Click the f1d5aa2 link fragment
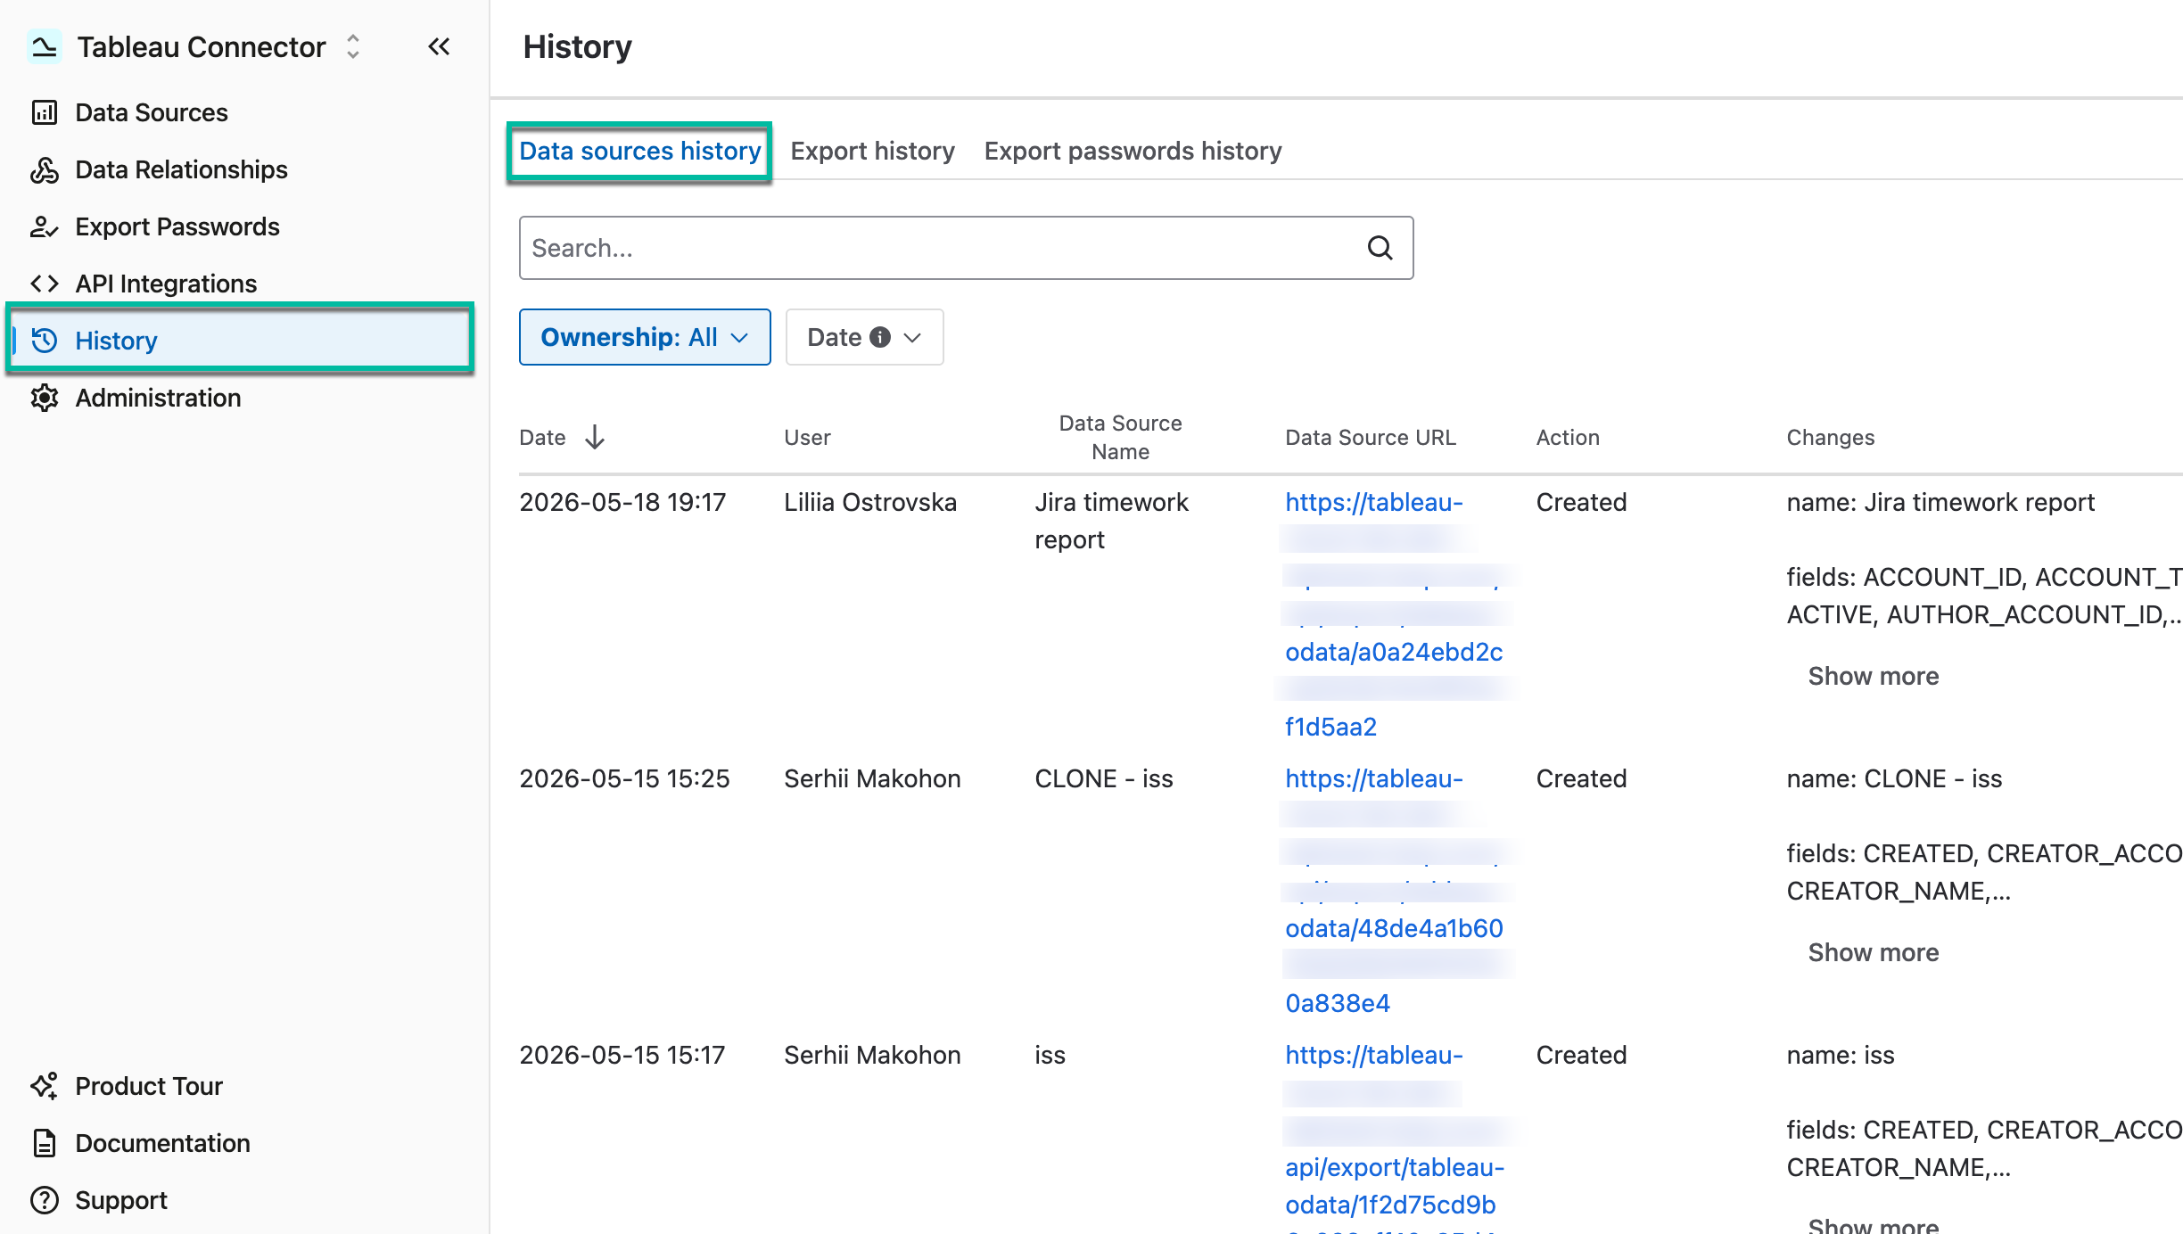 (1330, 727)
